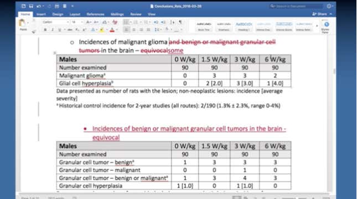Click the Borders icon in paragraph group
The width and height of the screenshot is (357, 199).
pos(176,30)
